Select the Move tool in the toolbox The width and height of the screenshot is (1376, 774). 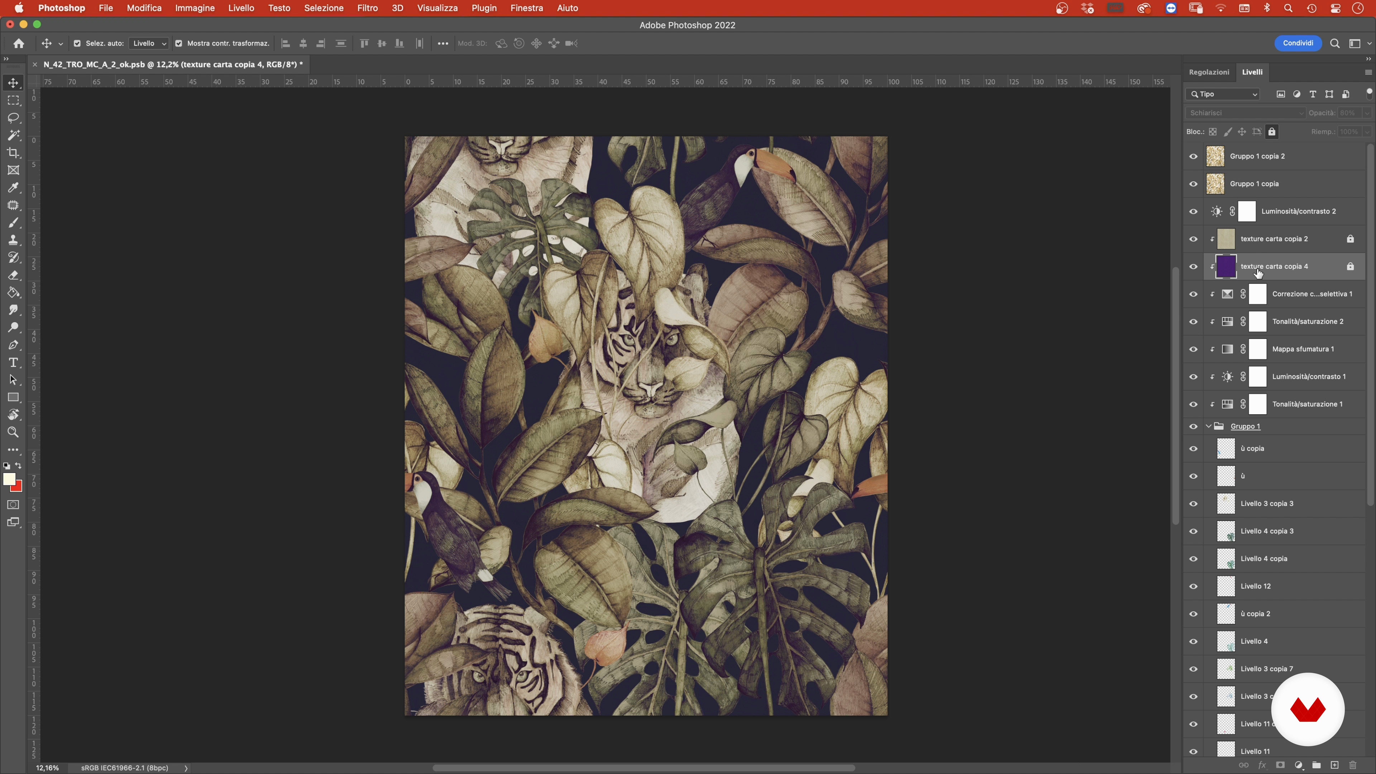13,83
